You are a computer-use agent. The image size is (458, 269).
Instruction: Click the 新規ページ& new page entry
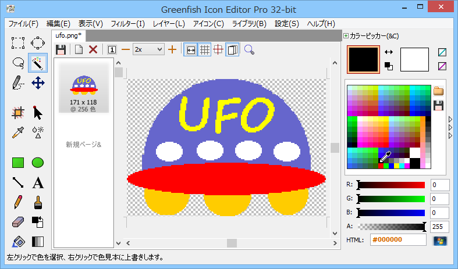tap(84, 145)
